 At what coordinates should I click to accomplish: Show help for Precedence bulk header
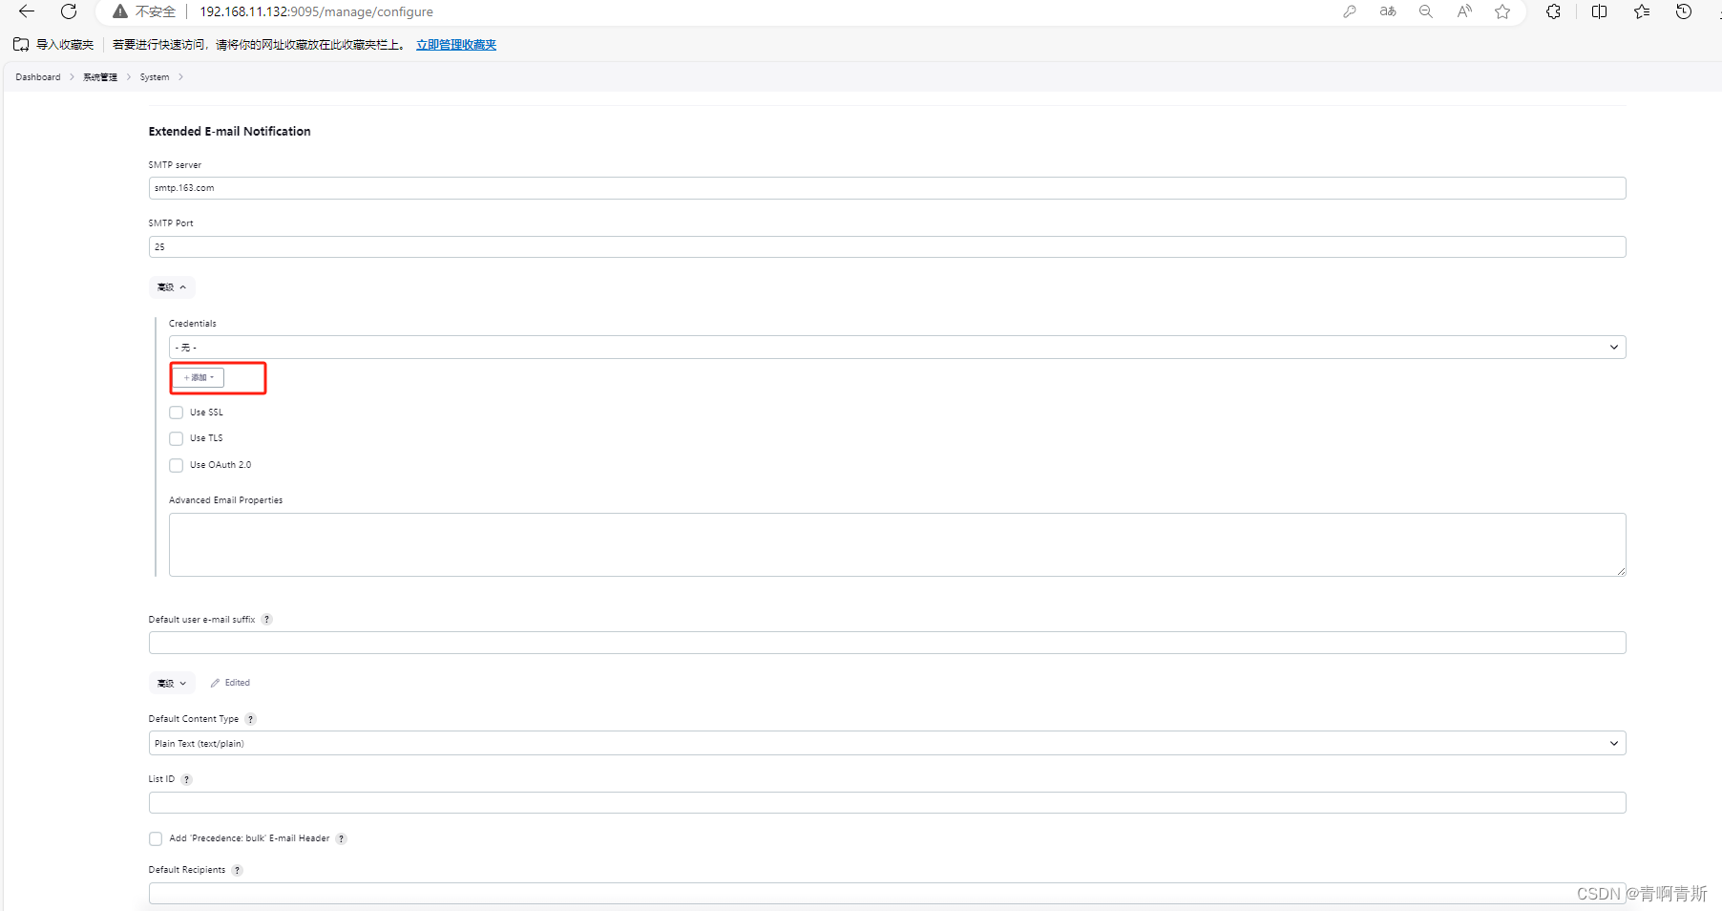click(x=342, y=839)
